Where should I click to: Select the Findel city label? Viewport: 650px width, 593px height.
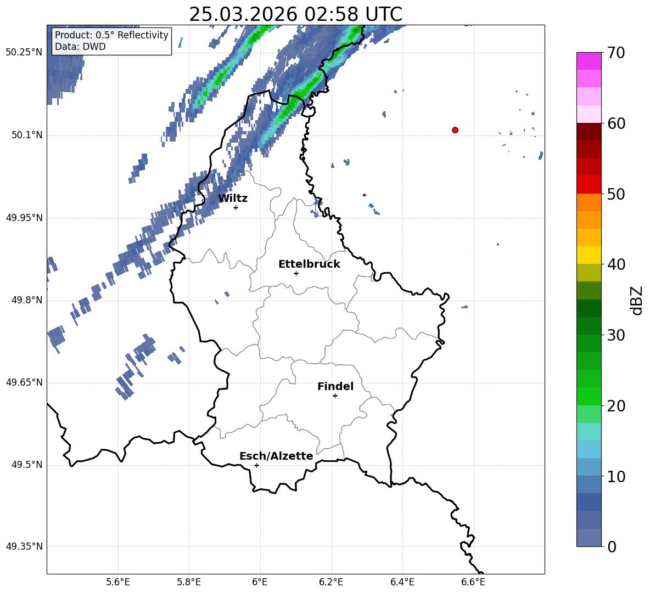[x=335, y=386]
